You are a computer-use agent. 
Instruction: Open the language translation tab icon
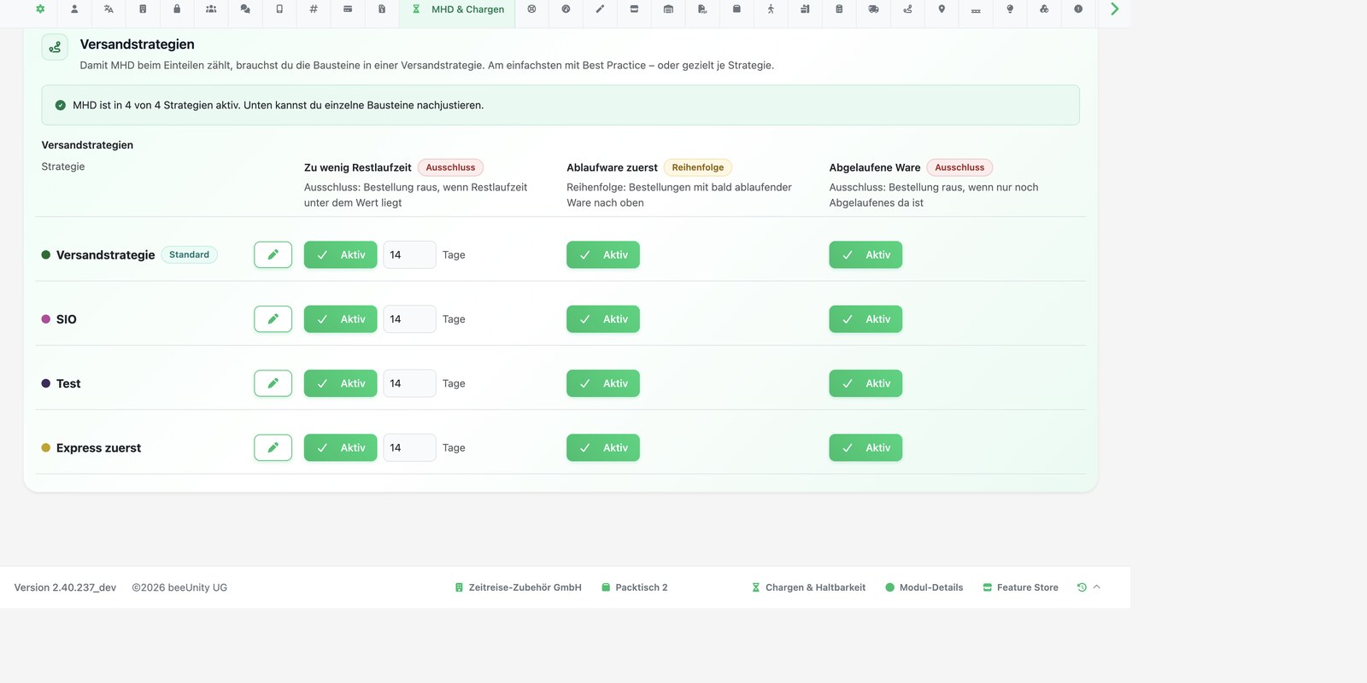[x=109, y=9]
